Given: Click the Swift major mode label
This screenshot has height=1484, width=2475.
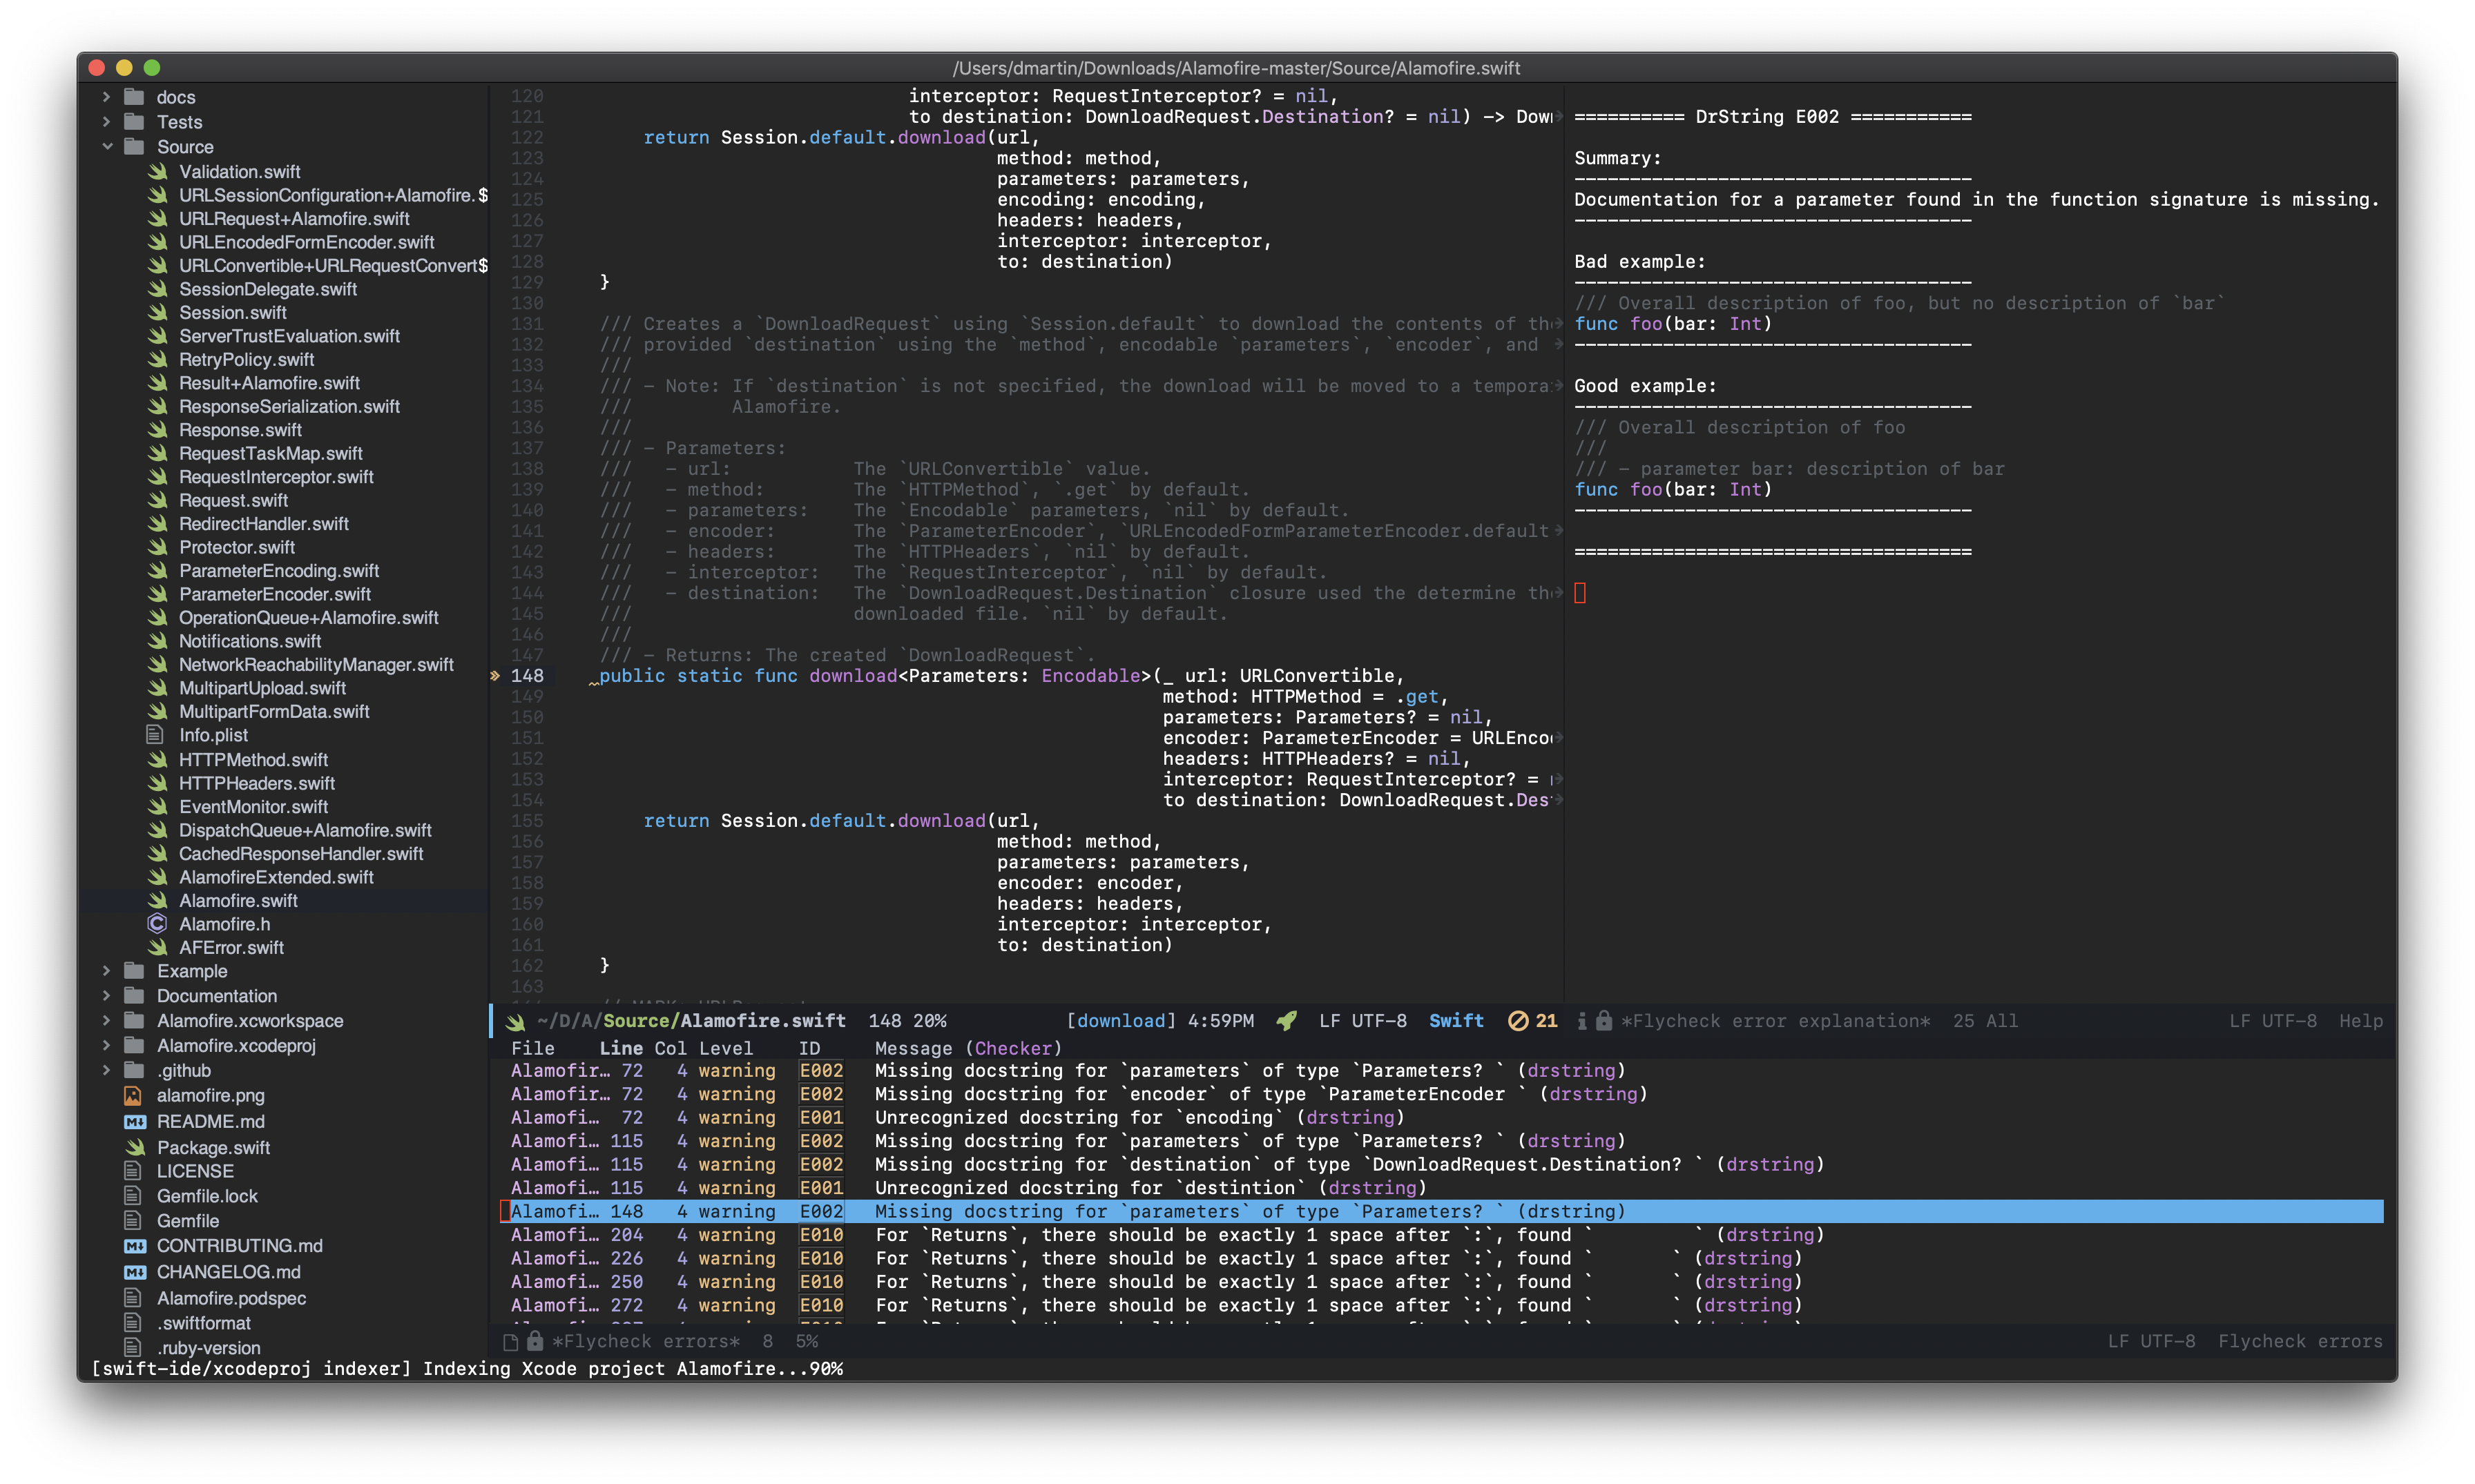Looking at the screenshot, I should click(x=1456, y=1021).
